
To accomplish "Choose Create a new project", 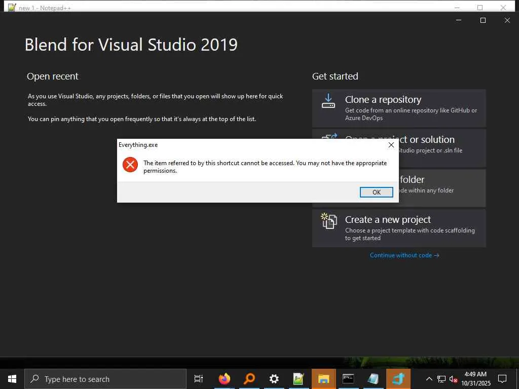I will pos(399,228).
